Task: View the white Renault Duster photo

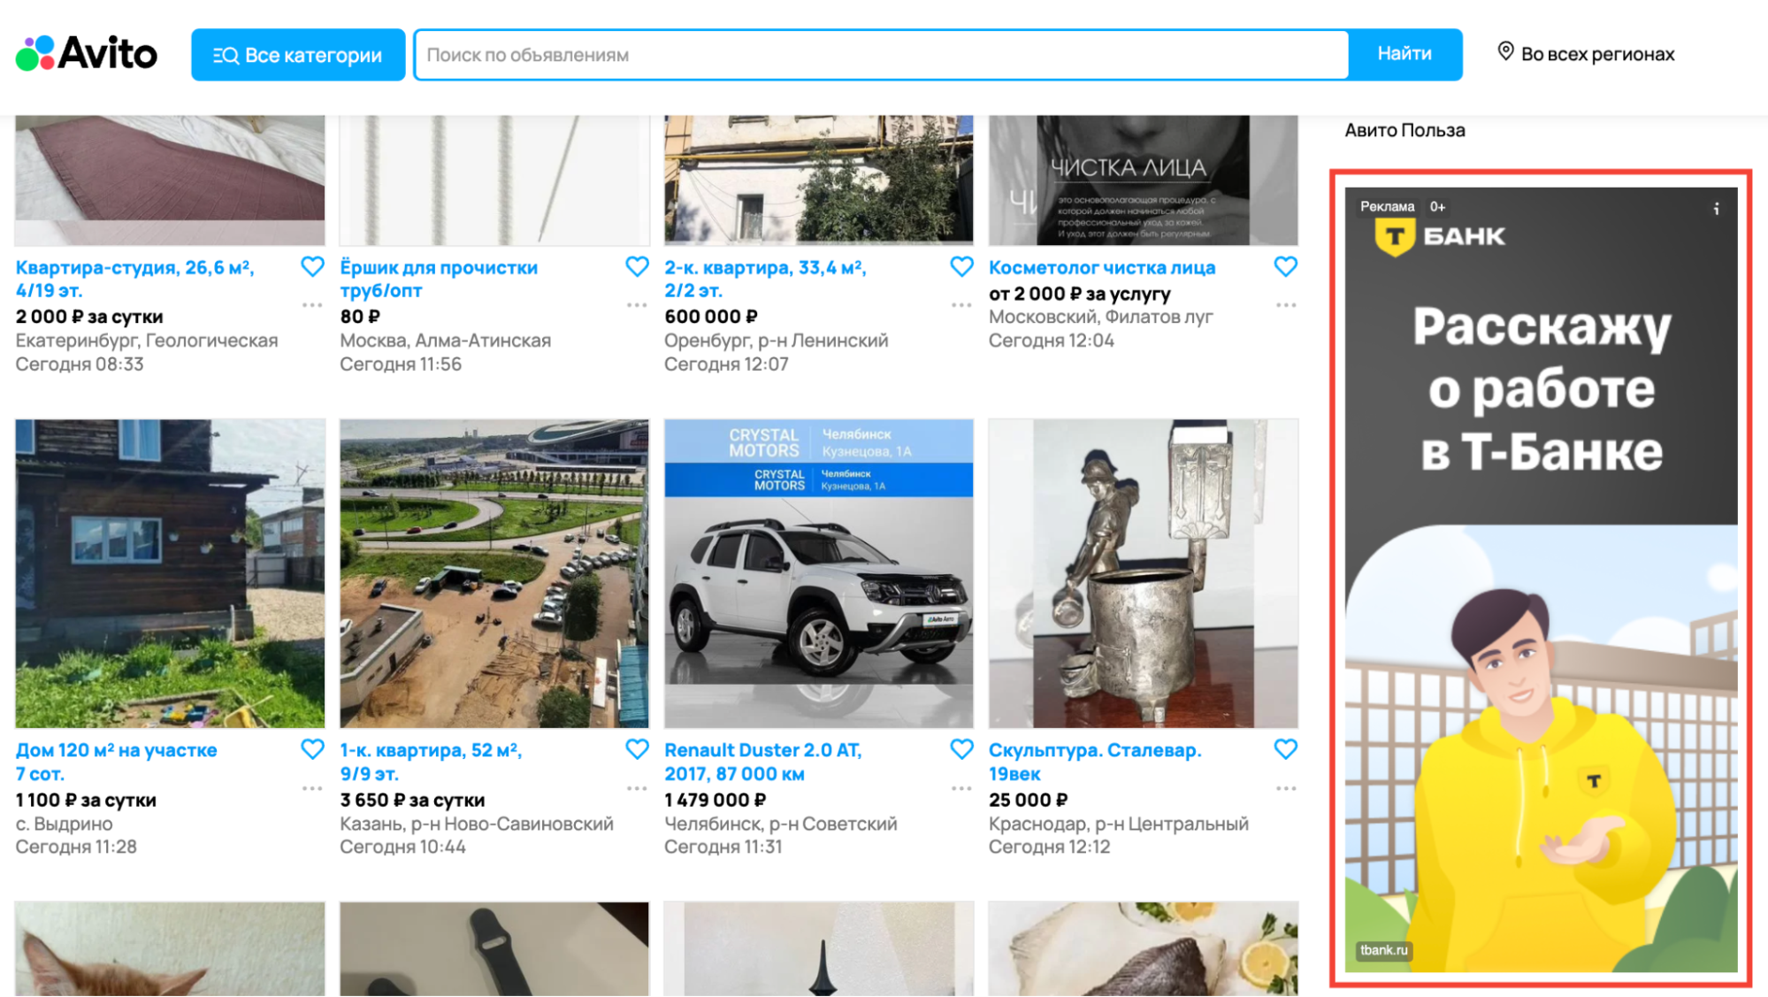Action: tap(819, 573)
